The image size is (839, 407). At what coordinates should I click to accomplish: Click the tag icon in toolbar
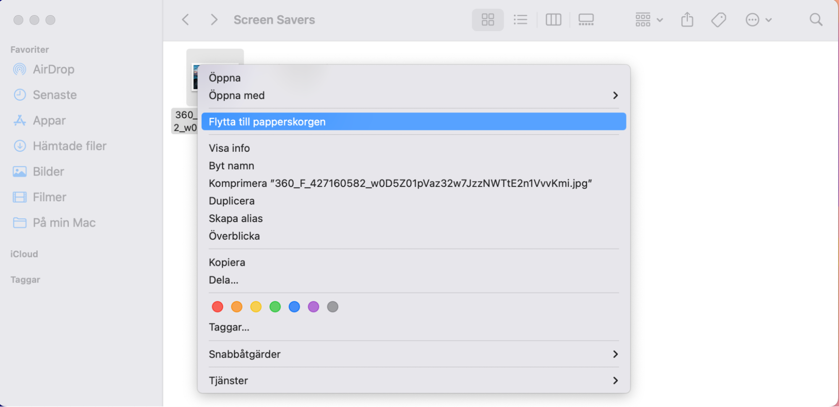click(x=719, y=20)
